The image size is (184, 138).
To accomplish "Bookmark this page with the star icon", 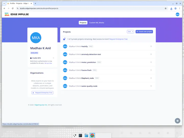I will tap(165, 8).
